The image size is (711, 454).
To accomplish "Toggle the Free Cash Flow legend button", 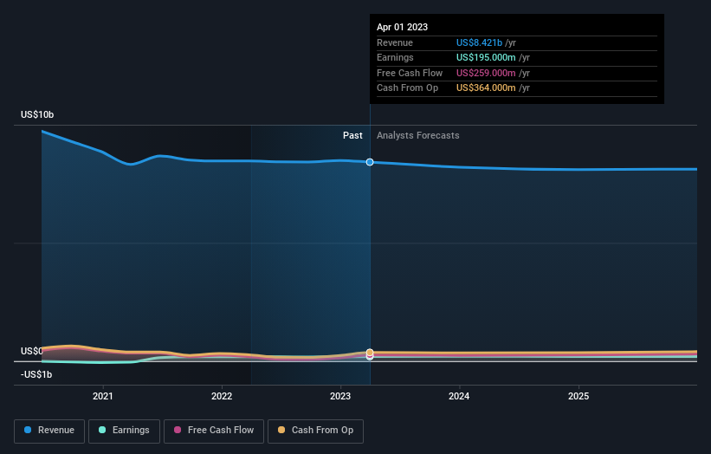I will click(214, 431).
